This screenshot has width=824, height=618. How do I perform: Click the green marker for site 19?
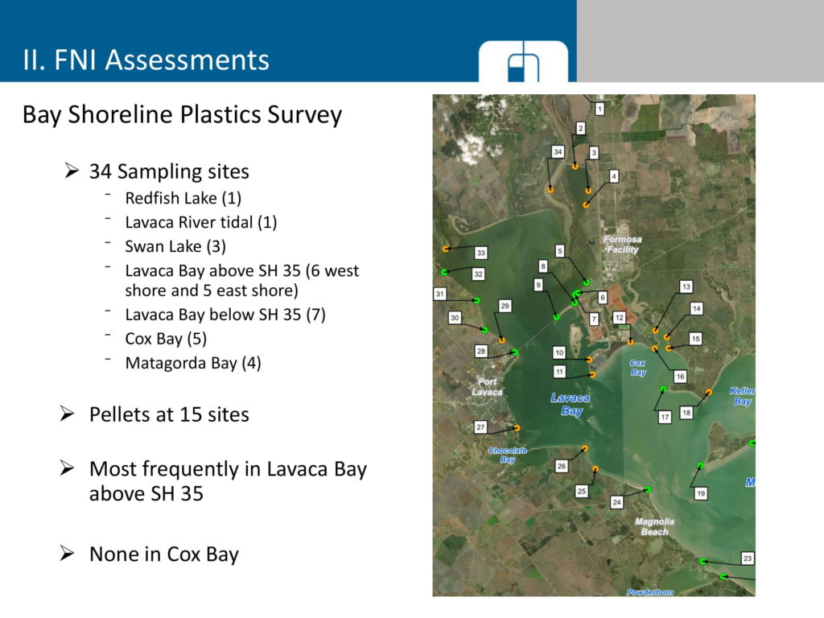click(x=701, y=466)
